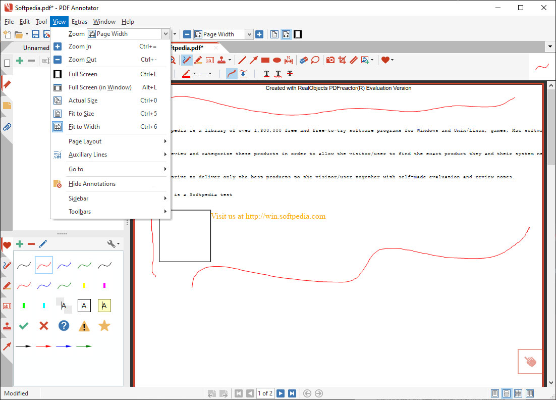The height and width of the screenshot is (400, 556).
Task: Click Zoom In menu entry
Action: click(80, 46)
